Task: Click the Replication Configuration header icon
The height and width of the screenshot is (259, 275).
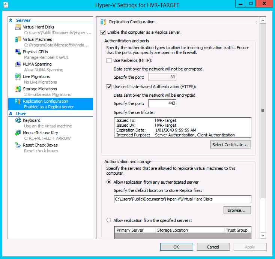Action: click(x=103, y=22)
